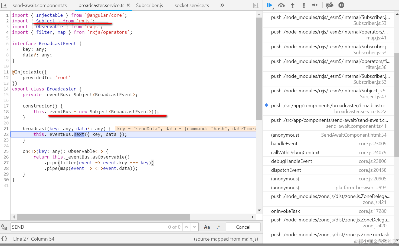Click the editor scroll-down arrow
Image resolution: width=399 pixels, height=246 pixels.
pyautogui.click(x=259, y=210)
